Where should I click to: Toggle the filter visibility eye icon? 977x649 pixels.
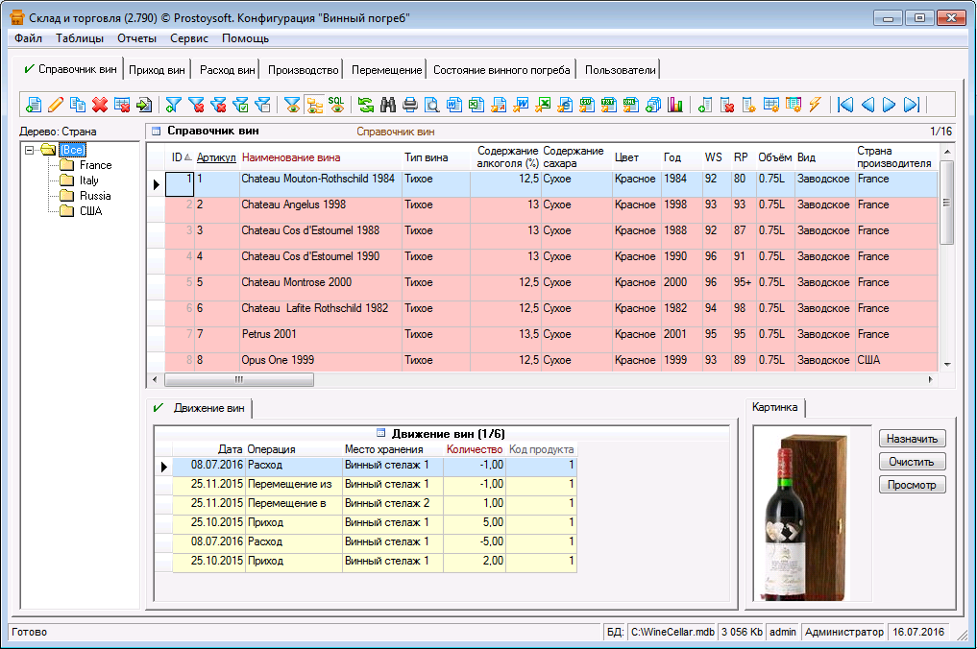292,105
